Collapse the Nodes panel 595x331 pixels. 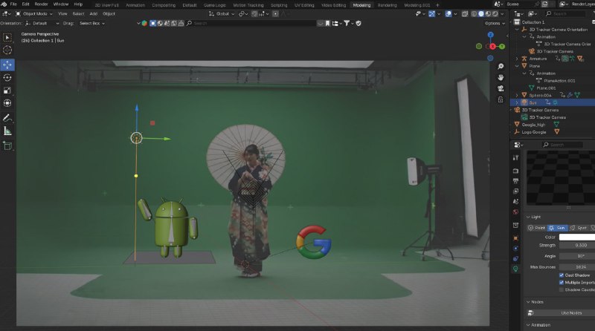click(x=528, y=302)
